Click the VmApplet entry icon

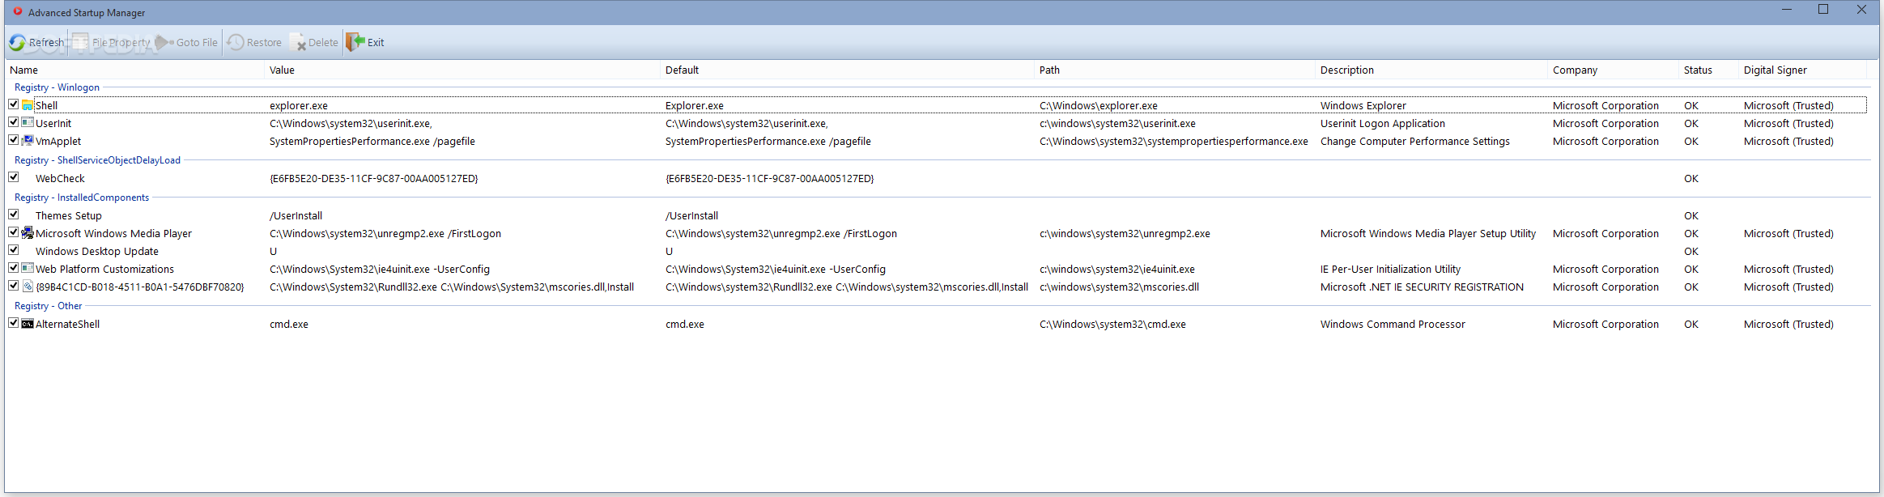click(28, 140)
